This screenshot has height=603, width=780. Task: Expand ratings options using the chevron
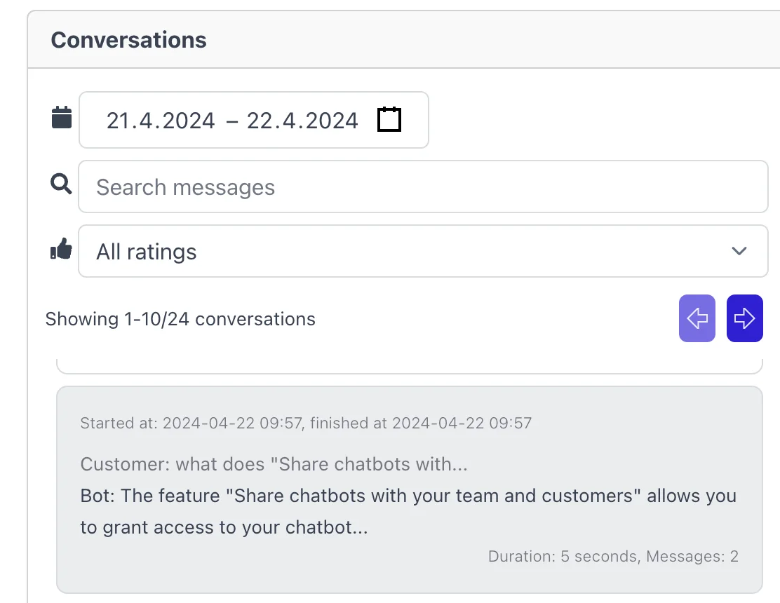[739, 251]
